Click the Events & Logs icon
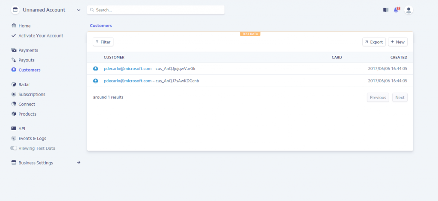 pyautogui.click(x=14, y=138)
